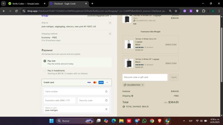Expand the Ship to address section
The height and width of the screenshot is (125, 223).
(110, 23)
